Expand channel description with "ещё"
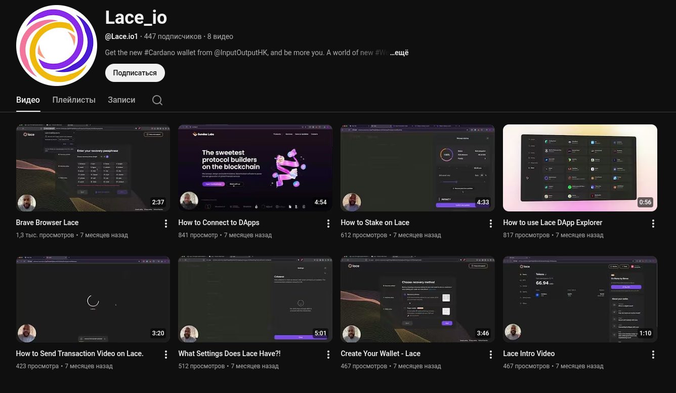The image size is (676, 393). pyautogui.click(x=399, y=53)
